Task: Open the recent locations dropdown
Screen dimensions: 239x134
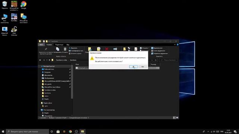Action: pyautogui.click(x=47, y=60)
